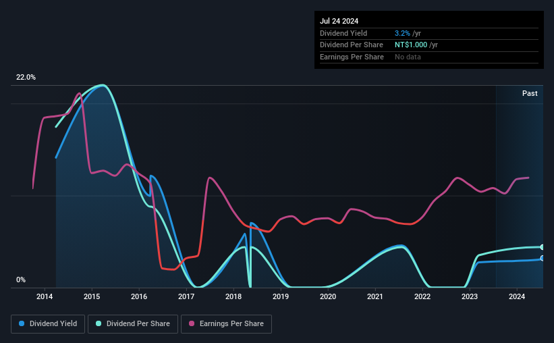
Task: Click the Past region label
Action: 530,93
